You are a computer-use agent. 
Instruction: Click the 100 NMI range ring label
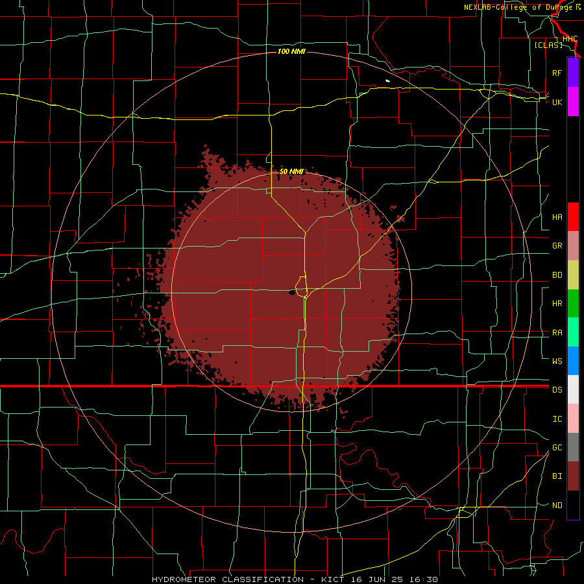click(x=291, y=51)
